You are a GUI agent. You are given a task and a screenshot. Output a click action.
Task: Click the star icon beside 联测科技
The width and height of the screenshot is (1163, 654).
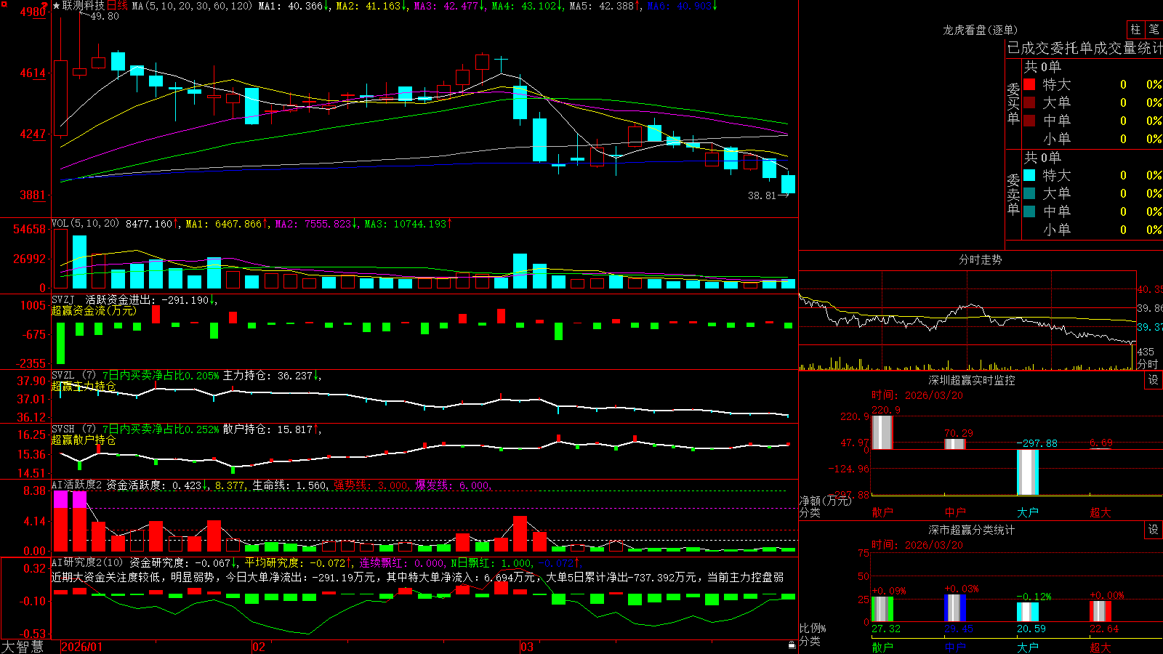(56, 6)
